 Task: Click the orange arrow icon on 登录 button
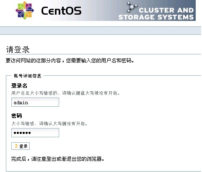(x=16, y=146)
